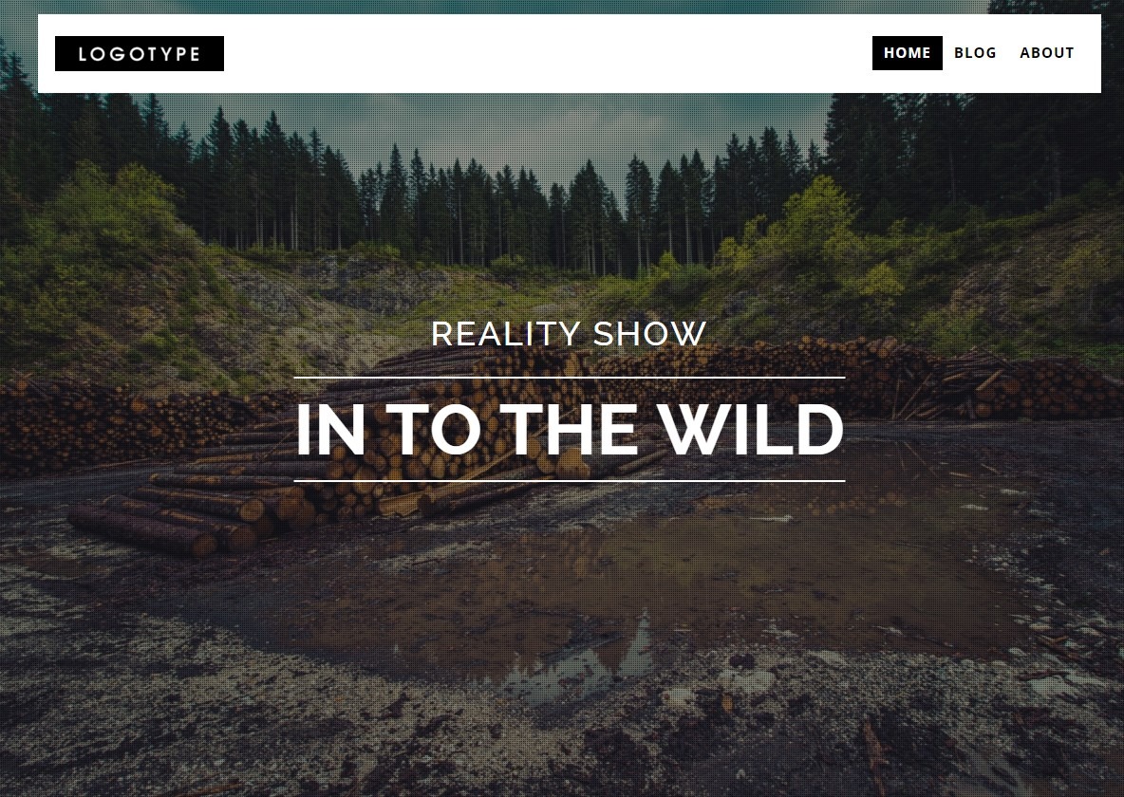Click the LOGOTYPE logo

139,54
